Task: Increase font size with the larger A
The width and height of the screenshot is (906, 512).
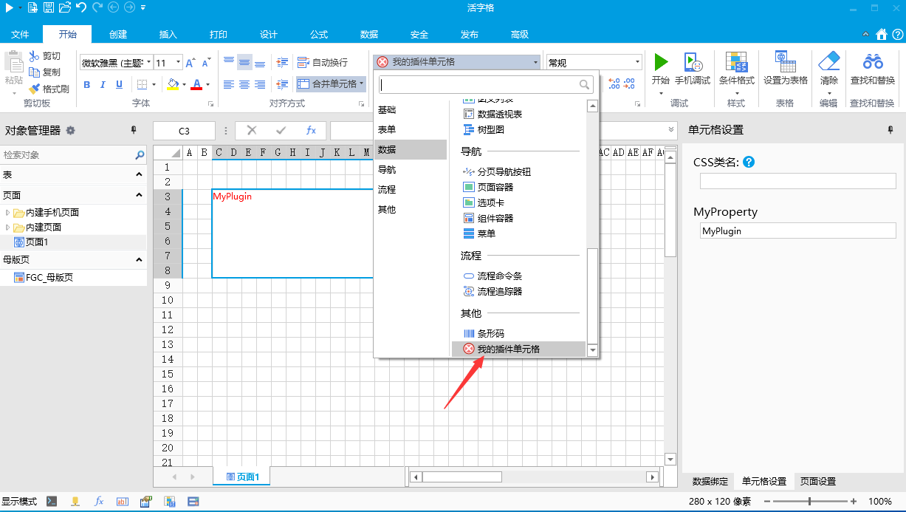Action: pos(191,63)
